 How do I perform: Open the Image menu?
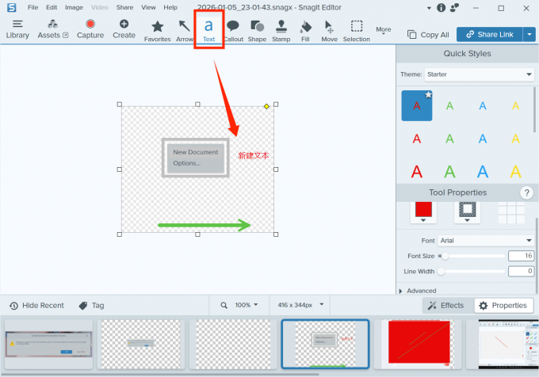pos(74,7)
